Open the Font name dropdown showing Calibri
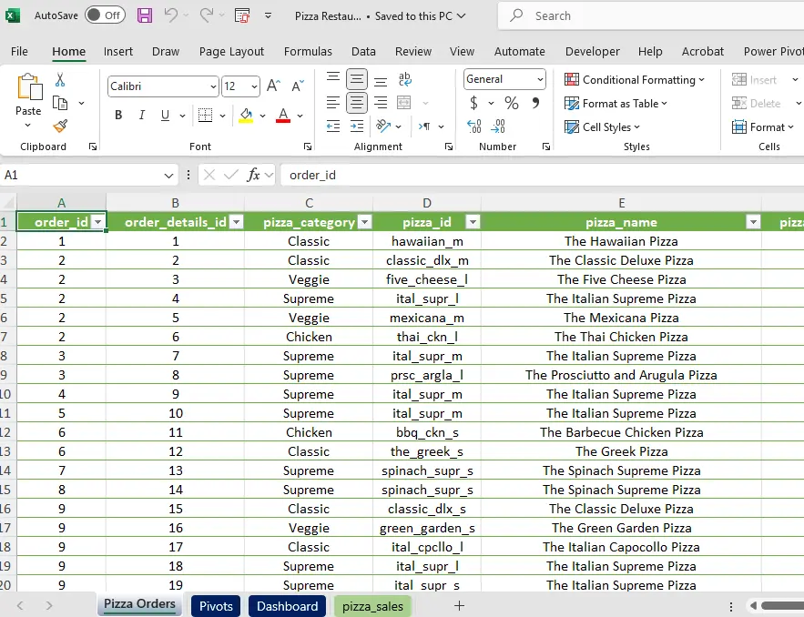804x617 pixels. pyautogui.click(x=212, y=86)
